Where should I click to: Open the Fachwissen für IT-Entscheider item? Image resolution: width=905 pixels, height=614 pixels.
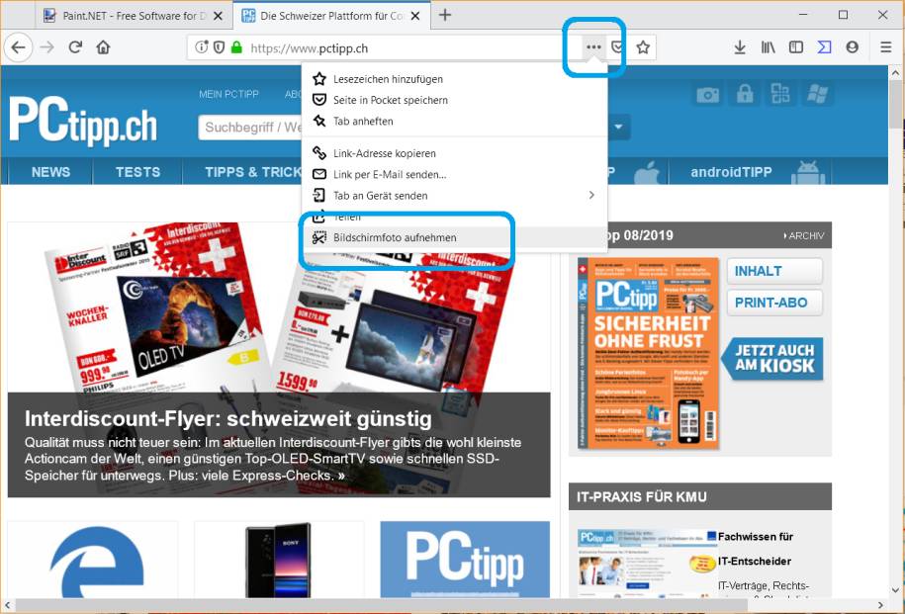756,549
